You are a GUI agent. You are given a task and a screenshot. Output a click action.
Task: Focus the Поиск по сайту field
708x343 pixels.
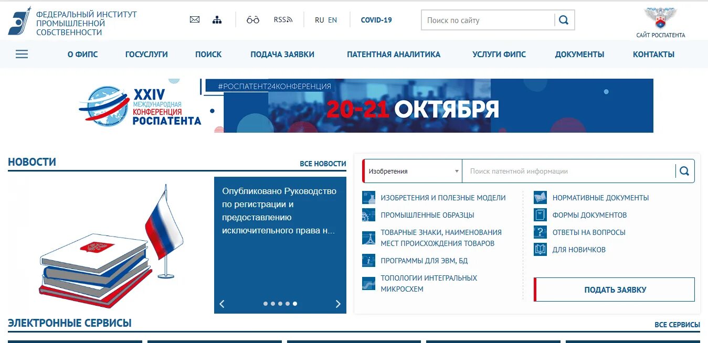488,20
